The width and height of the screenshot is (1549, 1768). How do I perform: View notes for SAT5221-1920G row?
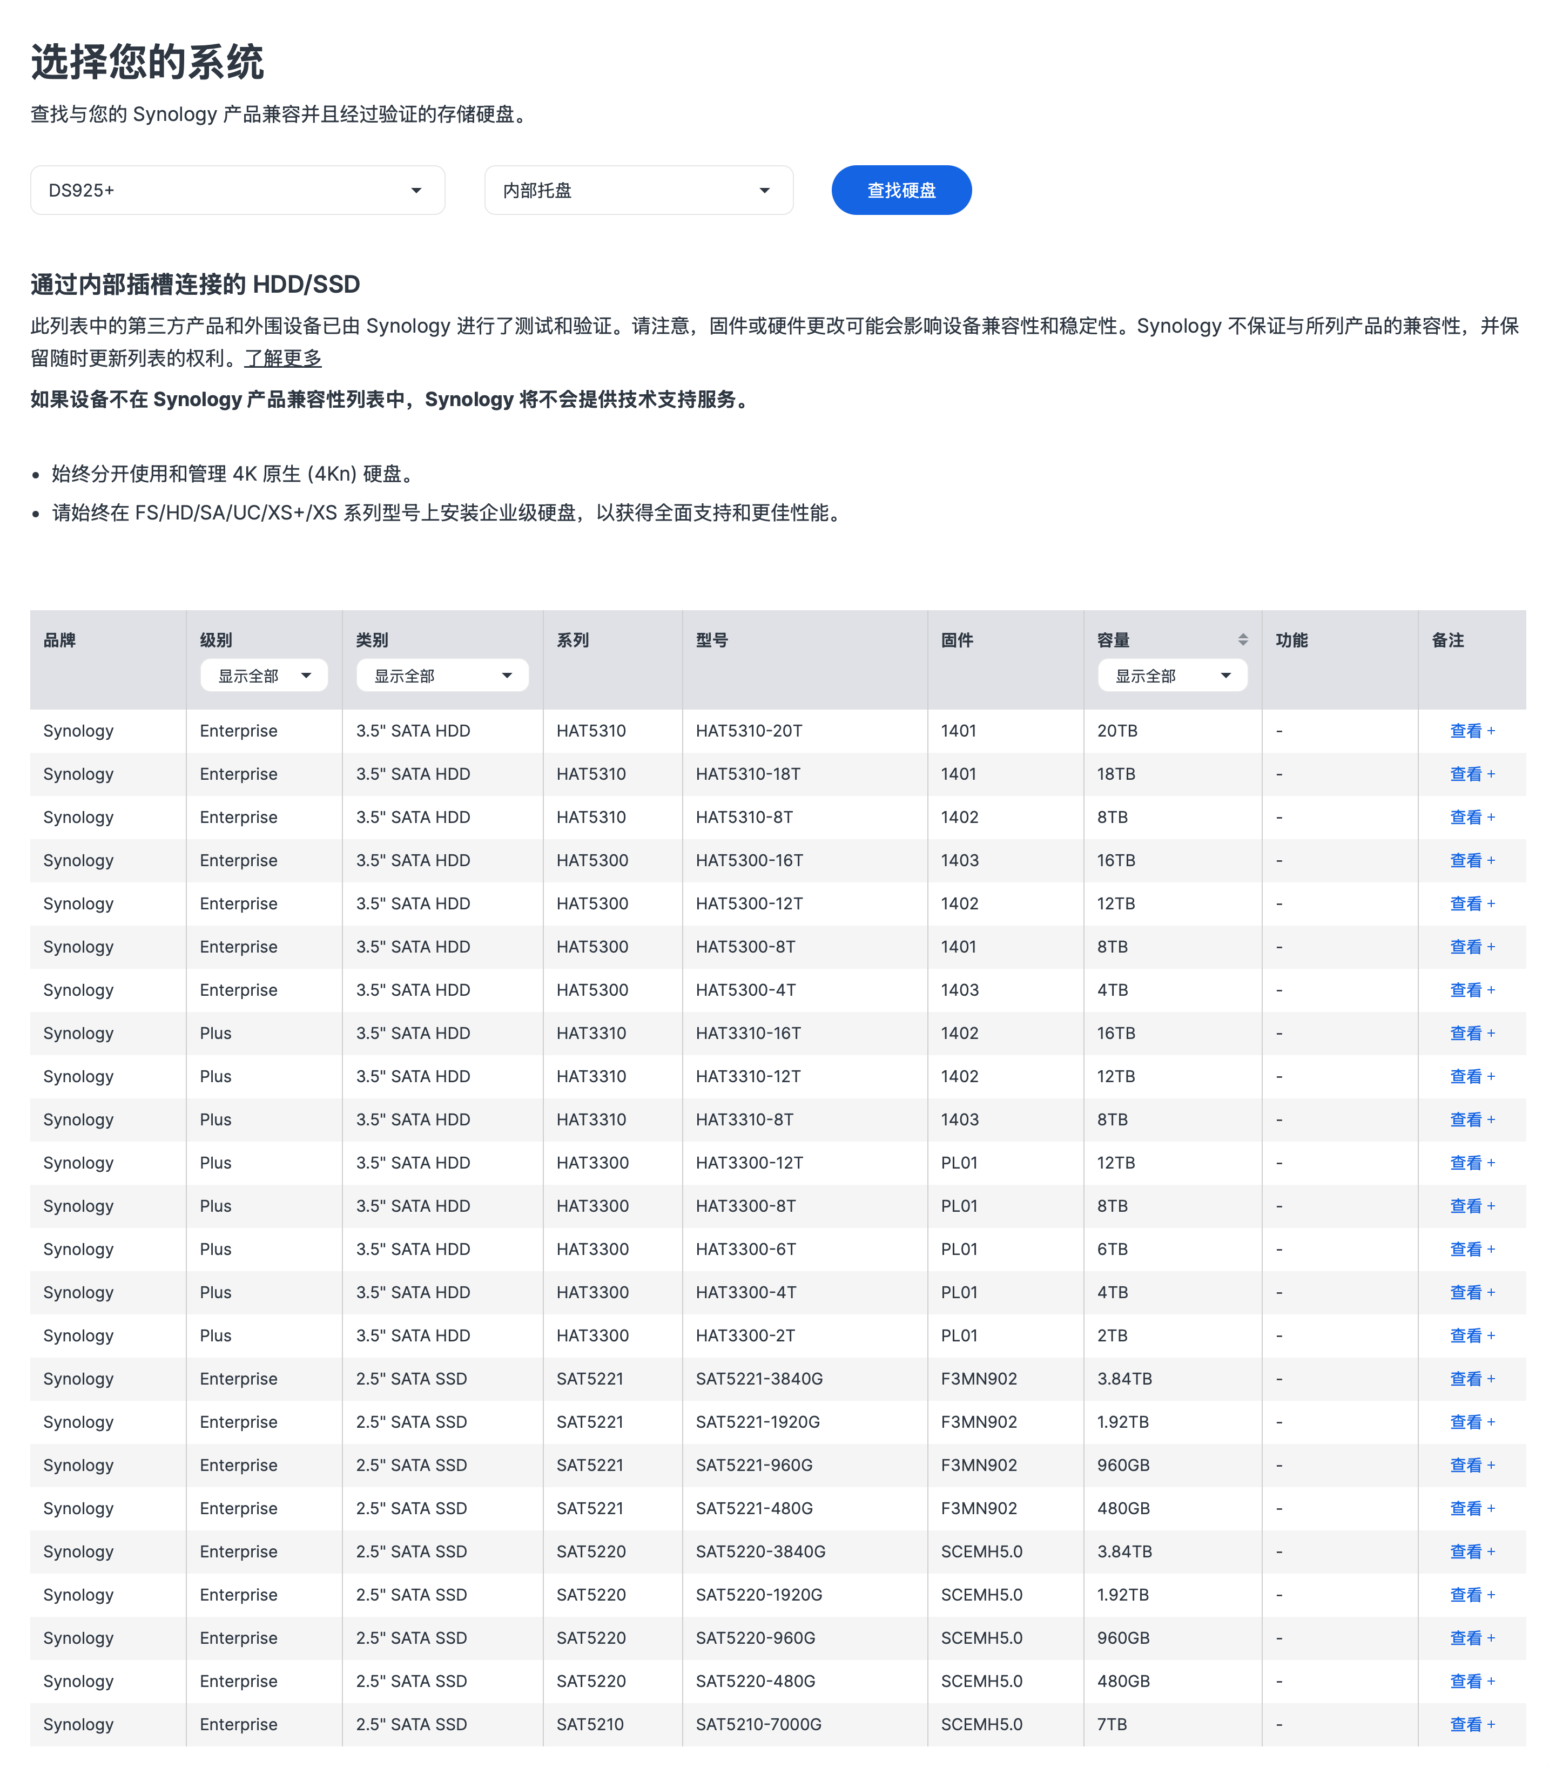(x=1472, y=1422)
